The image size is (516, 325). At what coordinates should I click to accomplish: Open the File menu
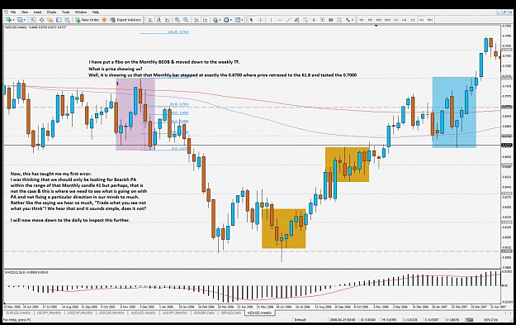click(x=13, y=12)
